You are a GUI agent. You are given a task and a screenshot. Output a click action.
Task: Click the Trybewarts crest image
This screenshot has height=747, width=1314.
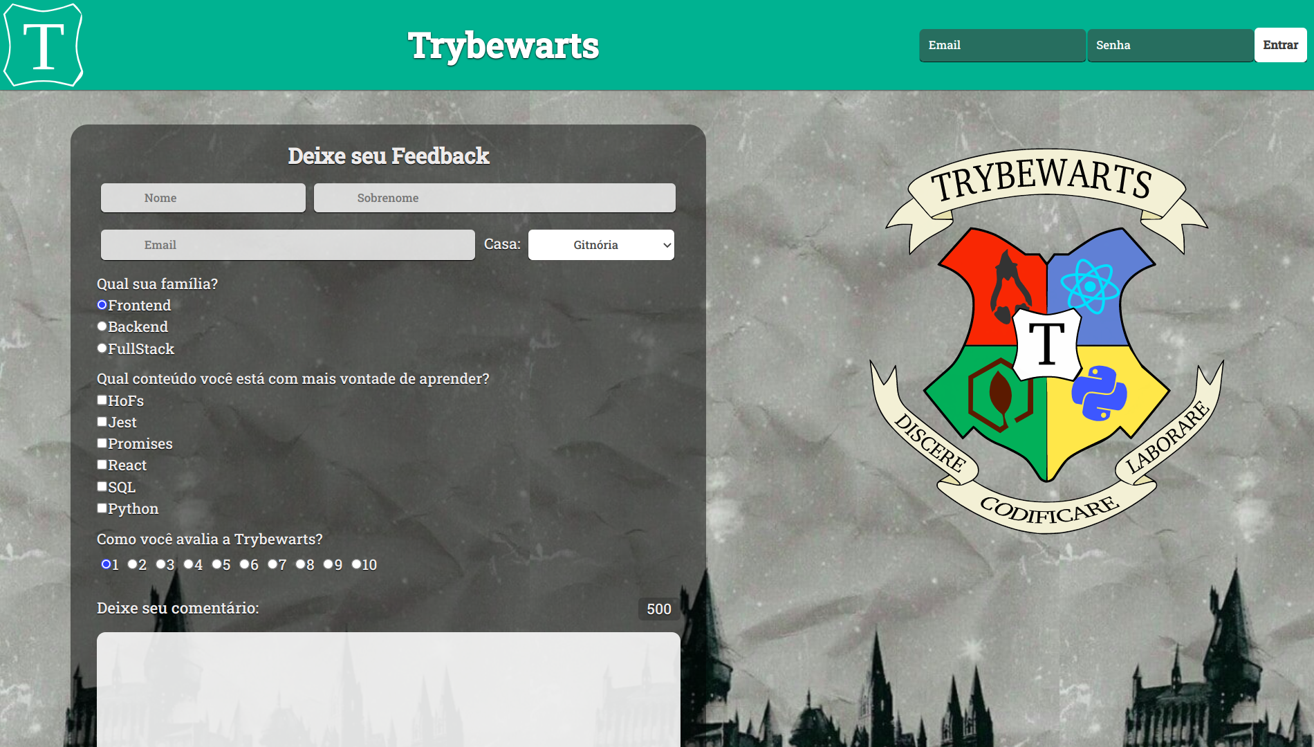1046,341
